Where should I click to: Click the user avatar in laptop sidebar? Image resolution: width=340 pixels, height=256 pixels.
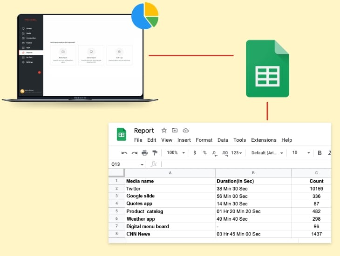[22, 91]
